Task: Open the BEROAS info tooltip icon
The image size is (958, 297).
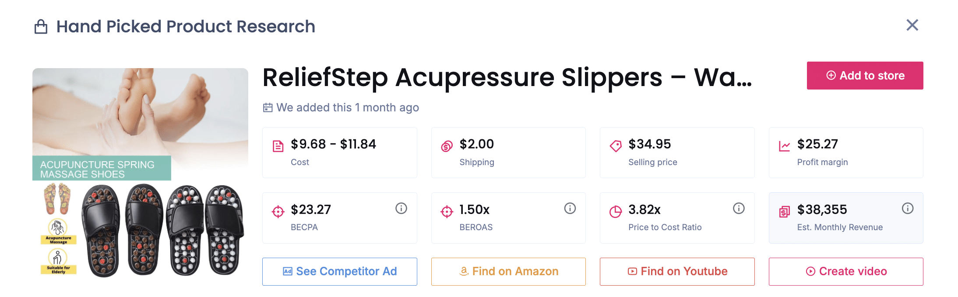Action: pos(570,208)
